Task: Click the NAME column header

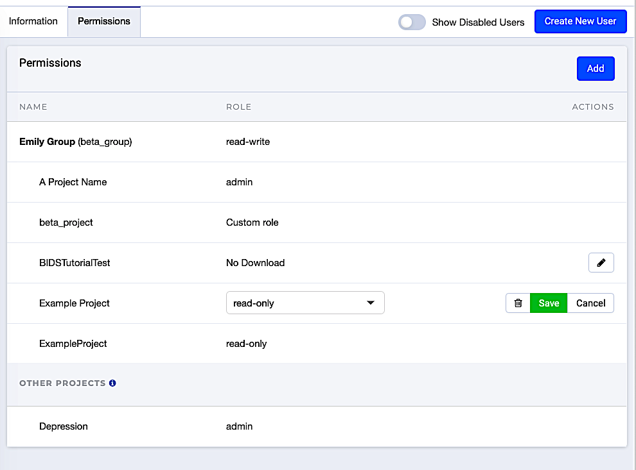Action: click(33, 107)
